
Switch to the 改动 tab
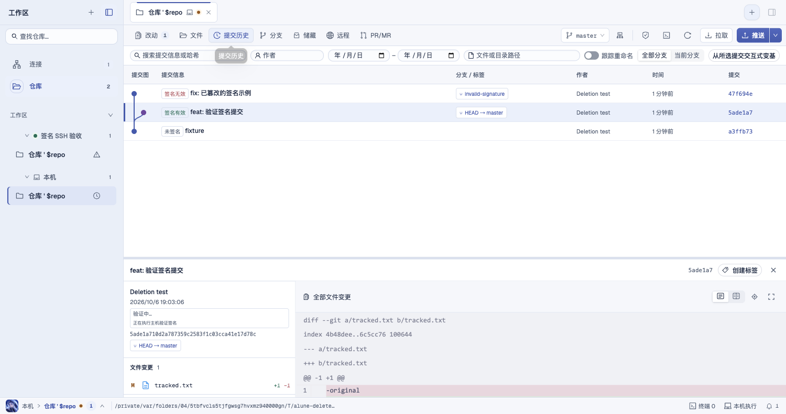coord(151,35)
